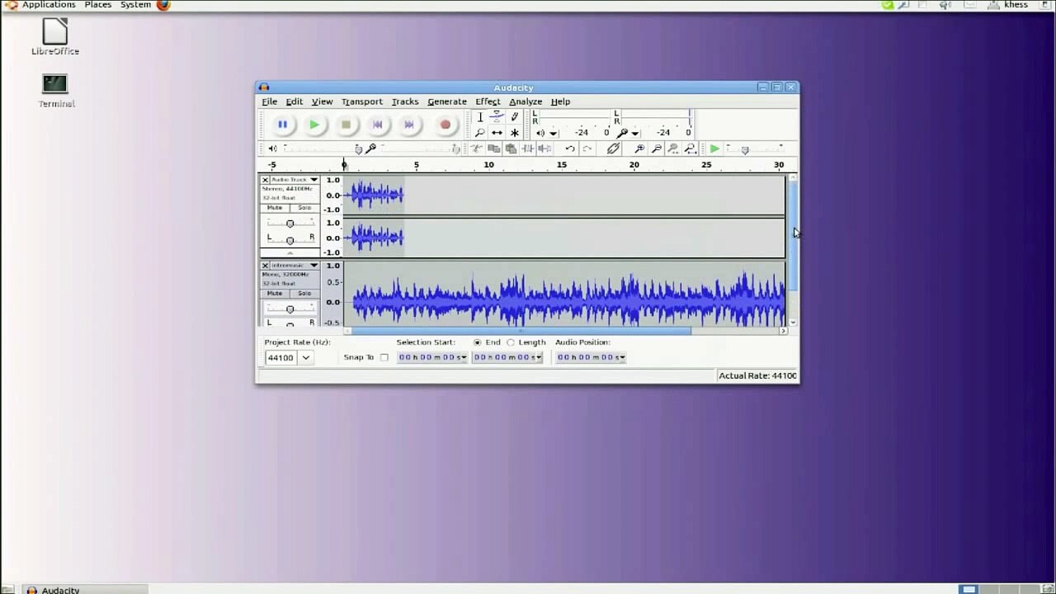Viewport: 1056px width, 594px height.
Task: Select the Selection (I-beam) tool
Action: pos(480,117)
